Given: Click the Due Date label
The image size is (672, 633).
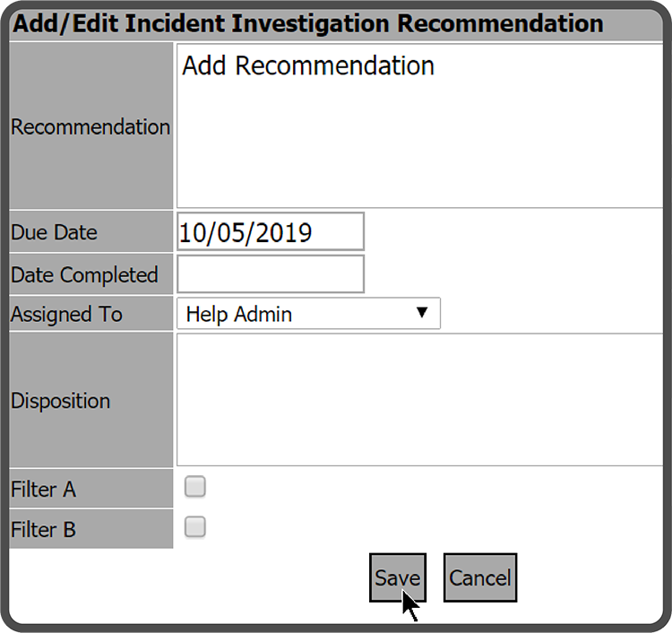Looking at the screenshot, I should [x=54, y=232].
